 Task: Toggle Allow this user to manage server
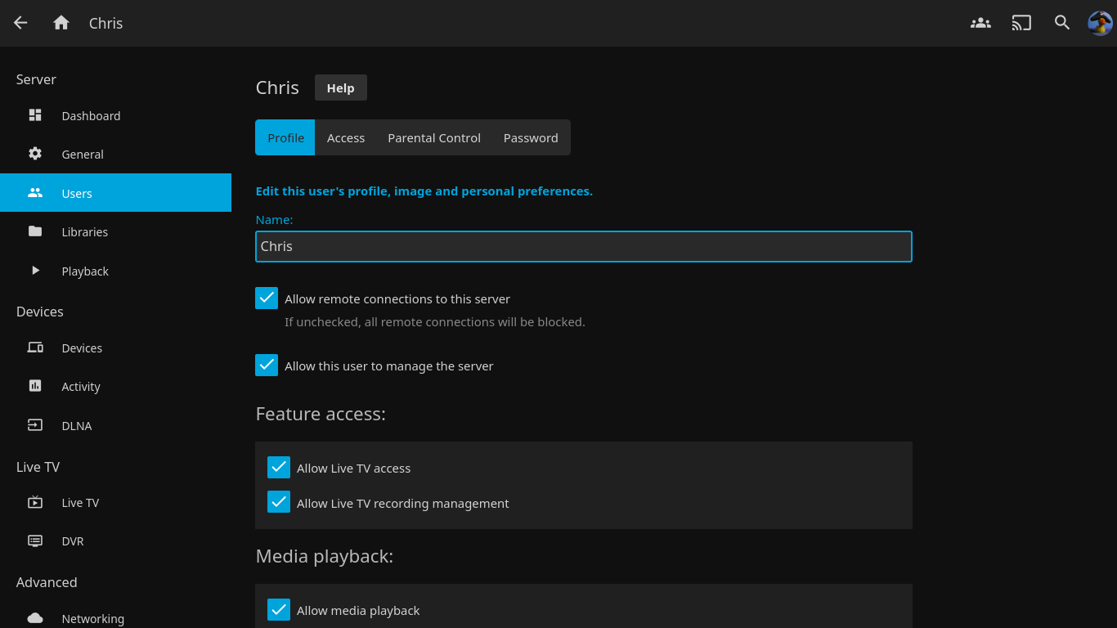click(267, 366)
